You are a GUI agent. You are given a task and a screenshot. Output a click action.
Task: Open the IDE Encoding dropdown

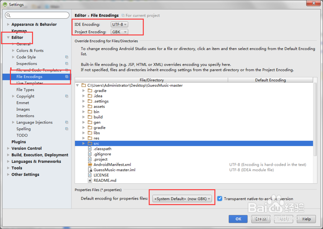[119, 24]
